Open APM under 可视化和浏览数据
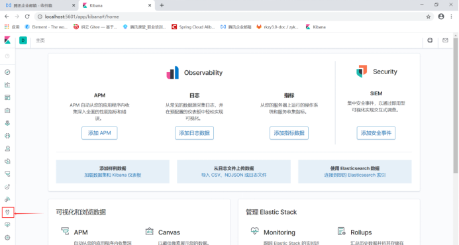 coord(81,232)
